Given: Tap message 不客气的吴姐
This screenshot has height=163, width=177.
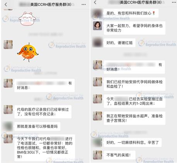Looking at the screenshot, I should [x=119, y=155].
